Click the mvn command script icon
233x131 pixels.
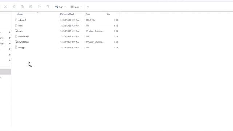16,31
